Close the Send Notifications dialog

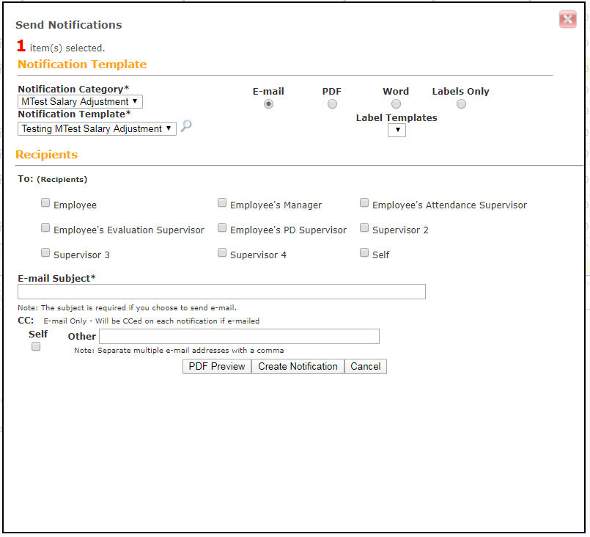[567, 20]
